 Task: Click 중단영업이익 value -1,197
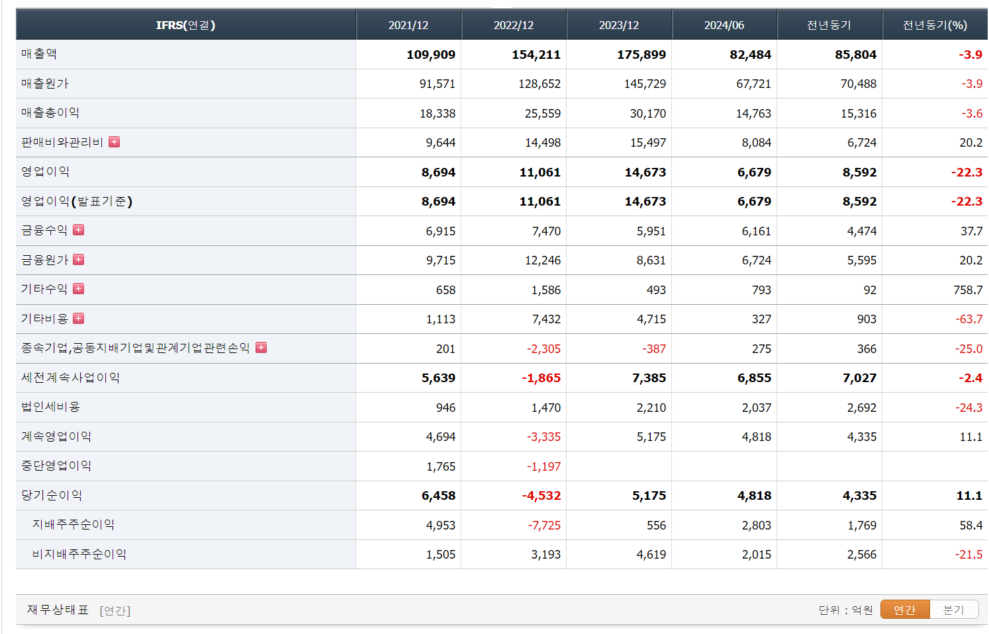(543, 467)
